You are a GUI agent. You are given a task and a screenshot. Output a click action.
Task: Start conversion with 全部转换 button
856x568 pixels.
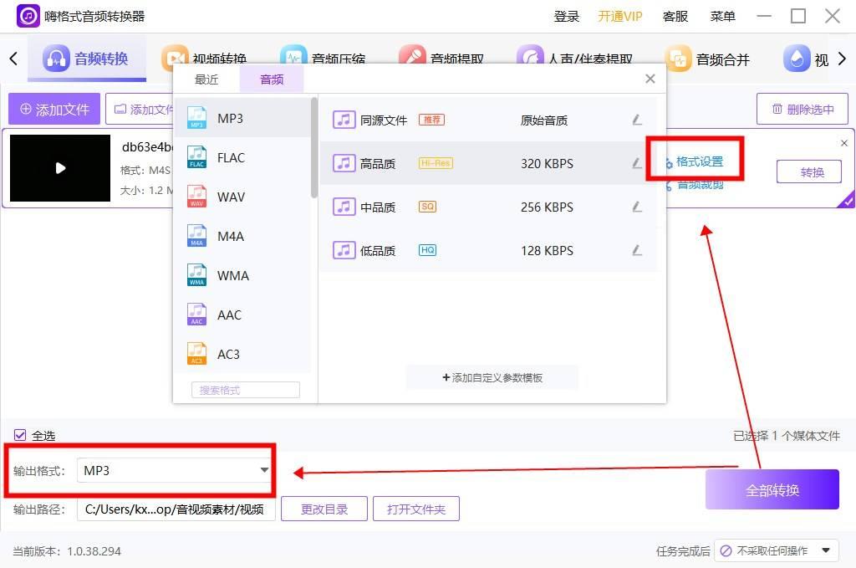tap(772, 490)
